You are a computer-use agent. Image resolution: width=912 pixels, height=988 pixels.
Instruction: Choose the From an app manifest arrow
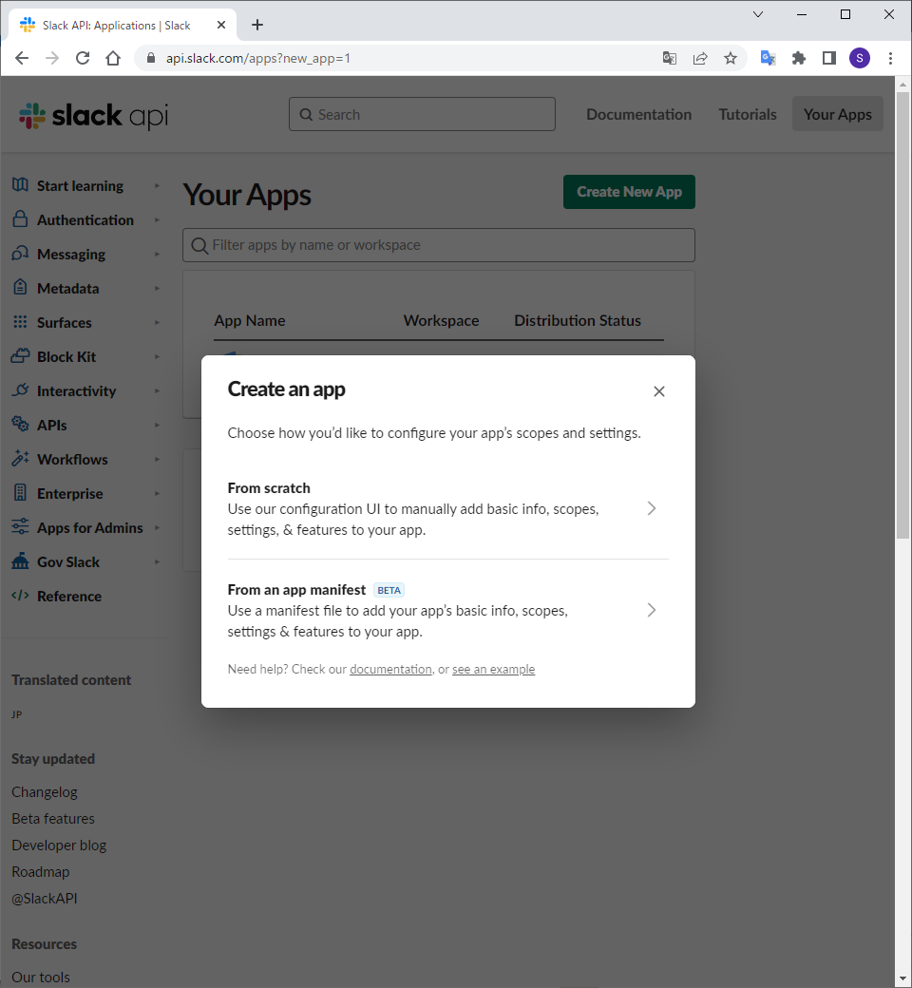pyautogui.click(x=652, y=610)
